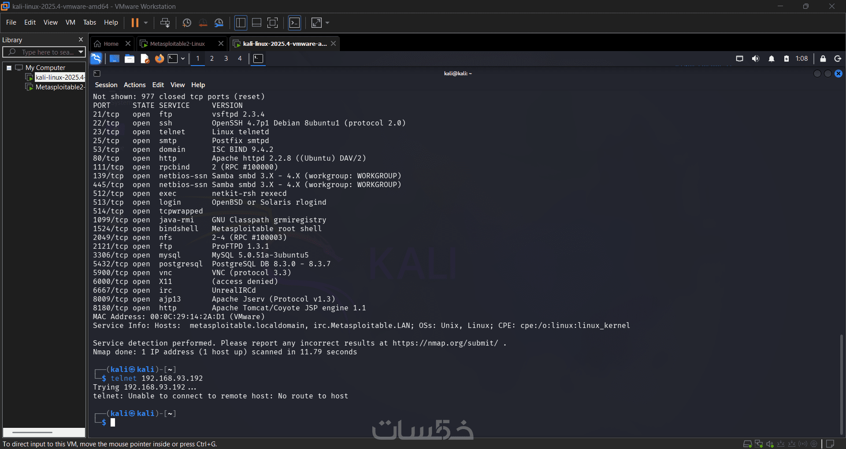Image resolution: width=846 pixels, height=449 pixels.
Task: Revert the VM to its previous snapshot
Action: 203,22
